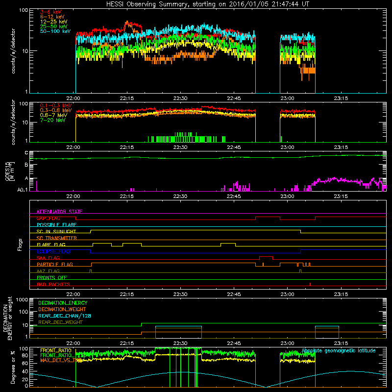392x392 pixels.
Task: Click the 'ECLIPSE_FLAG' label
Action: [53, 251]
